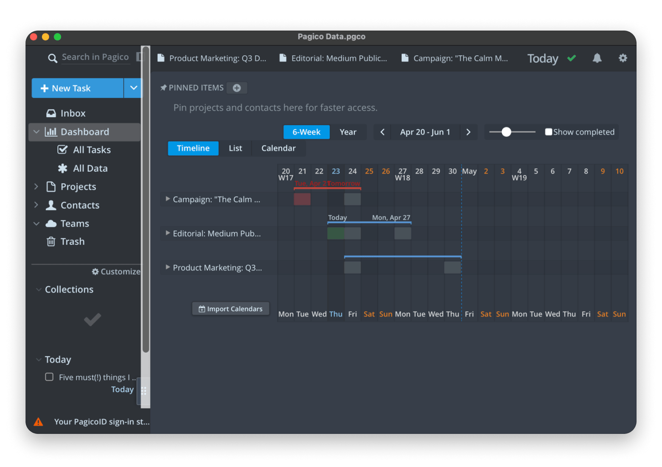The height and width of the screenshot is (467, 662).
Task: Select the 6-Week range tab
Action: click(306, 132)
